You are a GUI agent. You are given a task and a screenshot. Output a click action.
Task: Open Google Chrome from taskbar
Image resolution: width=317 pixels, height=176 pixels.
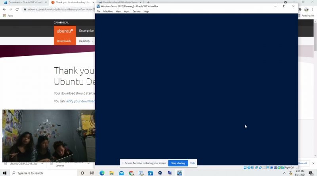click(x=131, y=173)
